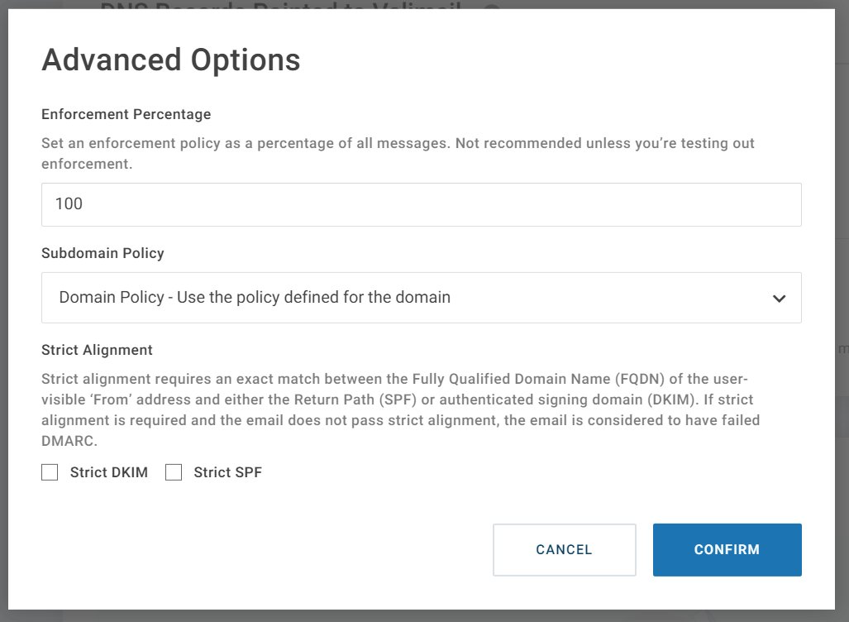Click the 'Strict Alignment' section heading
Image resolution: width=849 pixels, height=622 pixels.
pyautogui.click(x=97, y=350)
